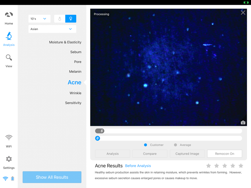This screenshot has width=251, height=188.
Task: Click the Compare button
Action: point(150,154)
